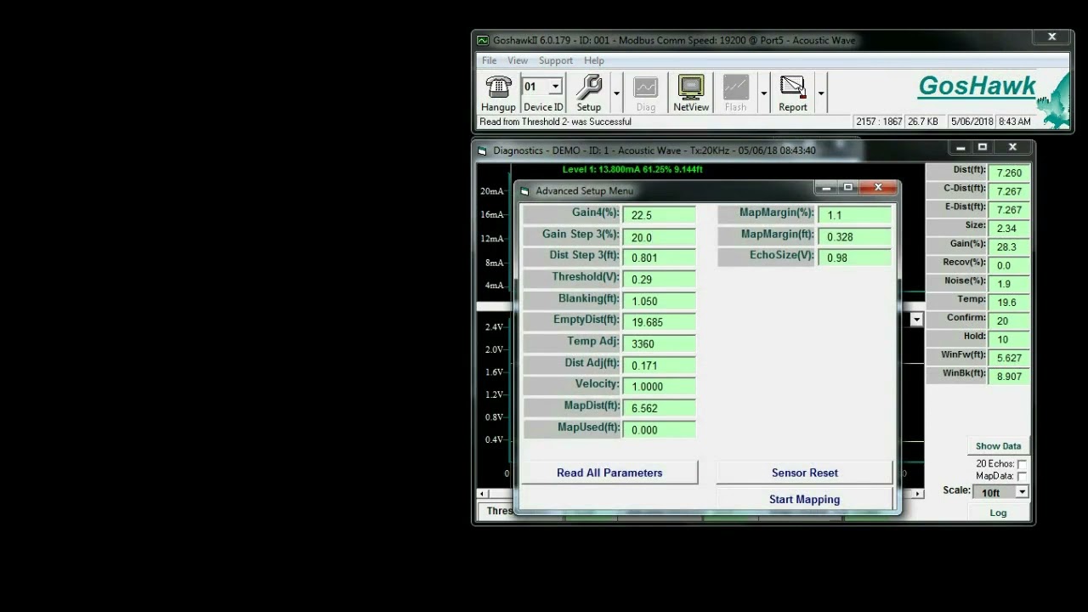The image size is (1088, 612).
Task: Expand the arrow next to Flash
Action: [x=763, y=93]
